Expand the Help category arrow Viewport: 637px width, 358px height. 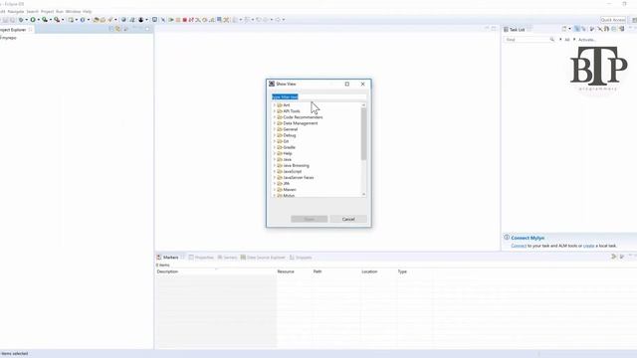pos(275,153)
